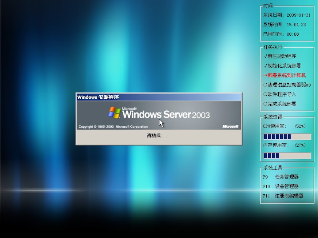Viewport: 318px width, 238px height.
Task: Click the 'CPU使用率: (52%)' label
Action: [x=284, y=126]
